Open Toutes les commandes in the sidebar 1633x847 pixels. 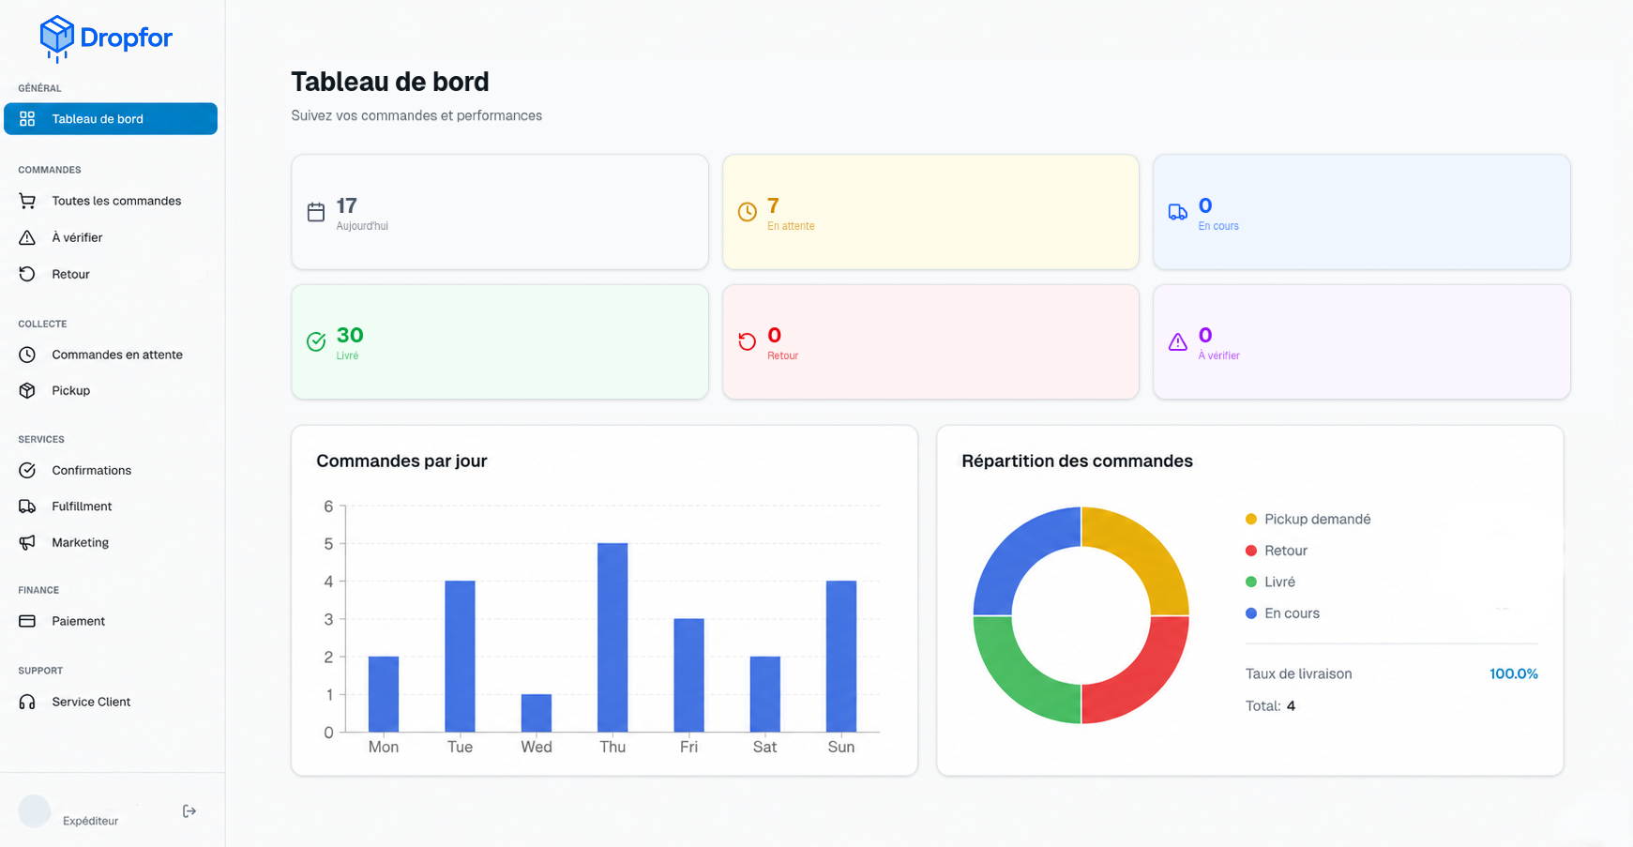[x=111, y=201]
